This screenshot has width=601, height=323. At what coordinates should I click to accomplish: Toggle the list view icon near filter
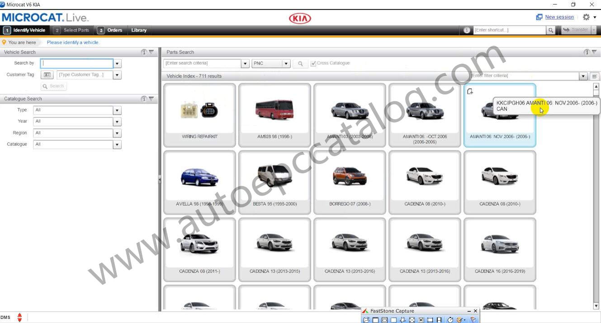(x=595, y=76)
